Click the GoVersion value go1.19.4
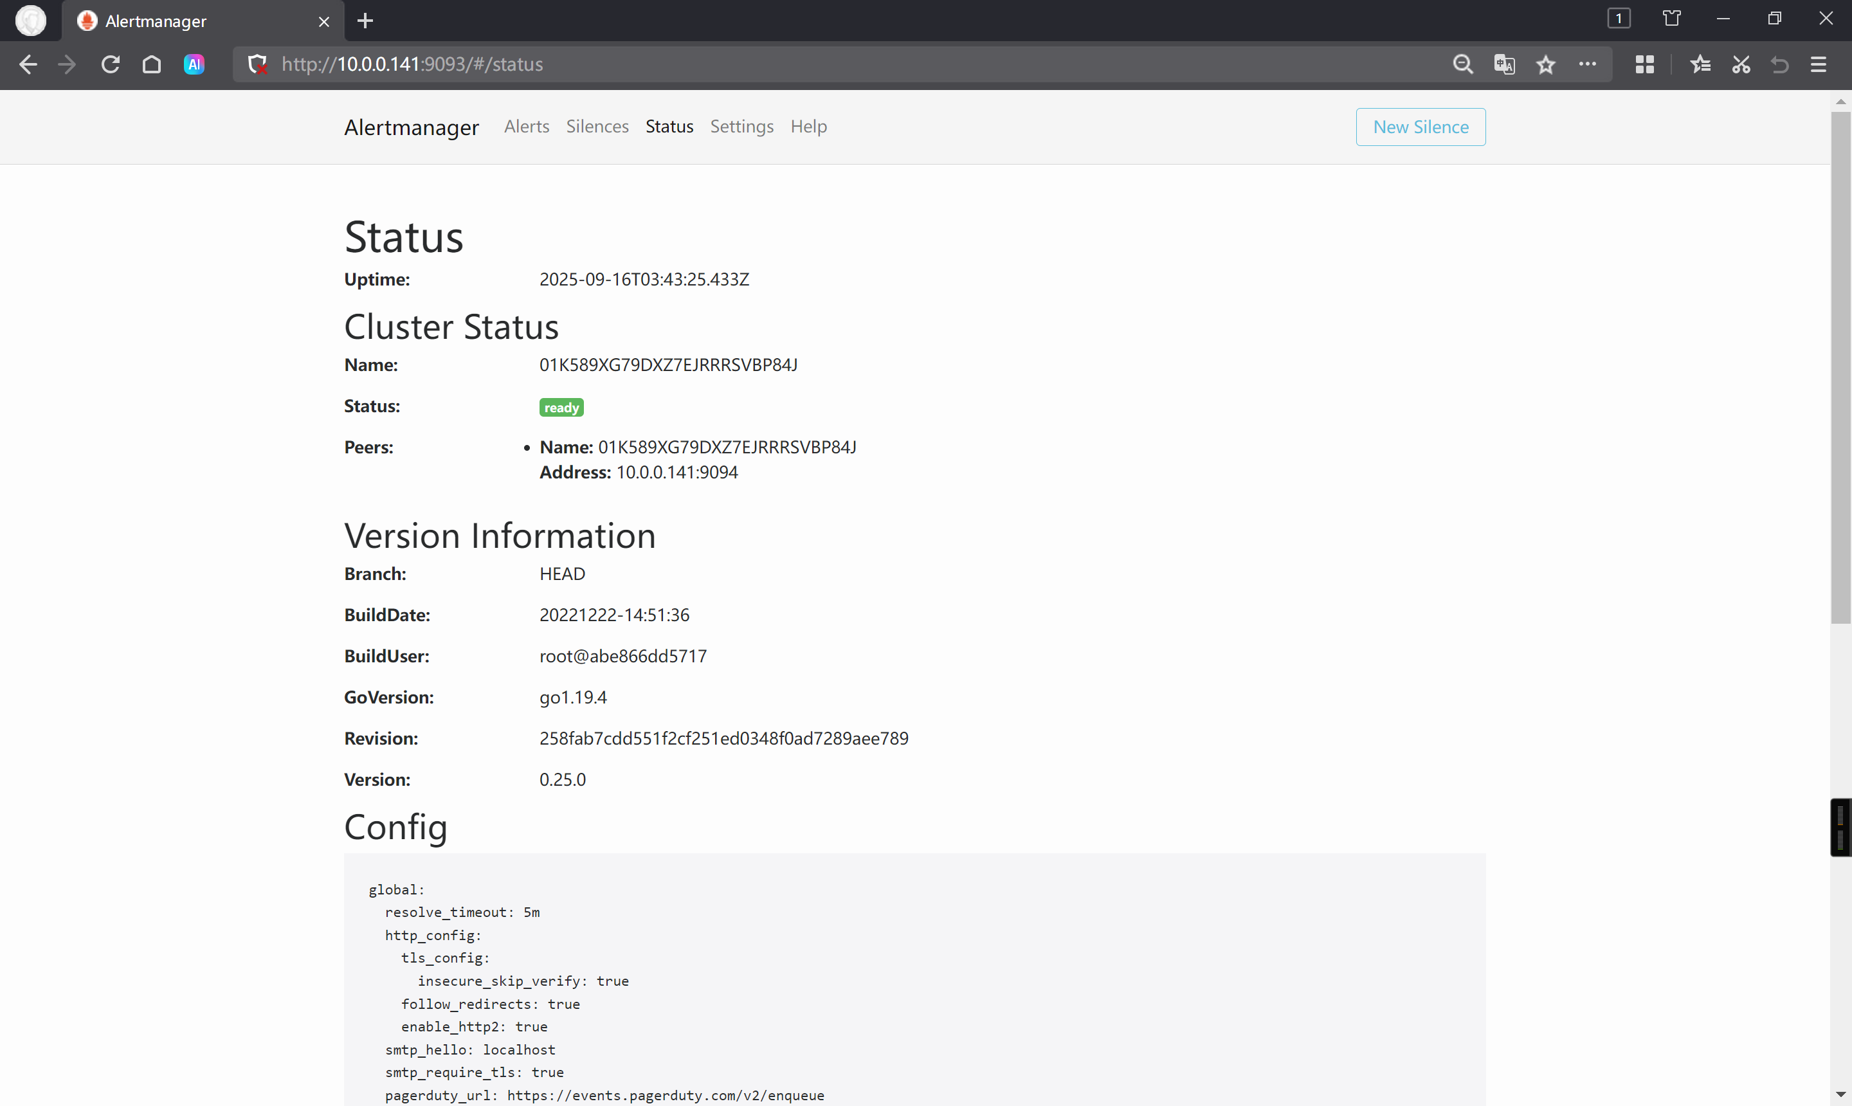 573,698
